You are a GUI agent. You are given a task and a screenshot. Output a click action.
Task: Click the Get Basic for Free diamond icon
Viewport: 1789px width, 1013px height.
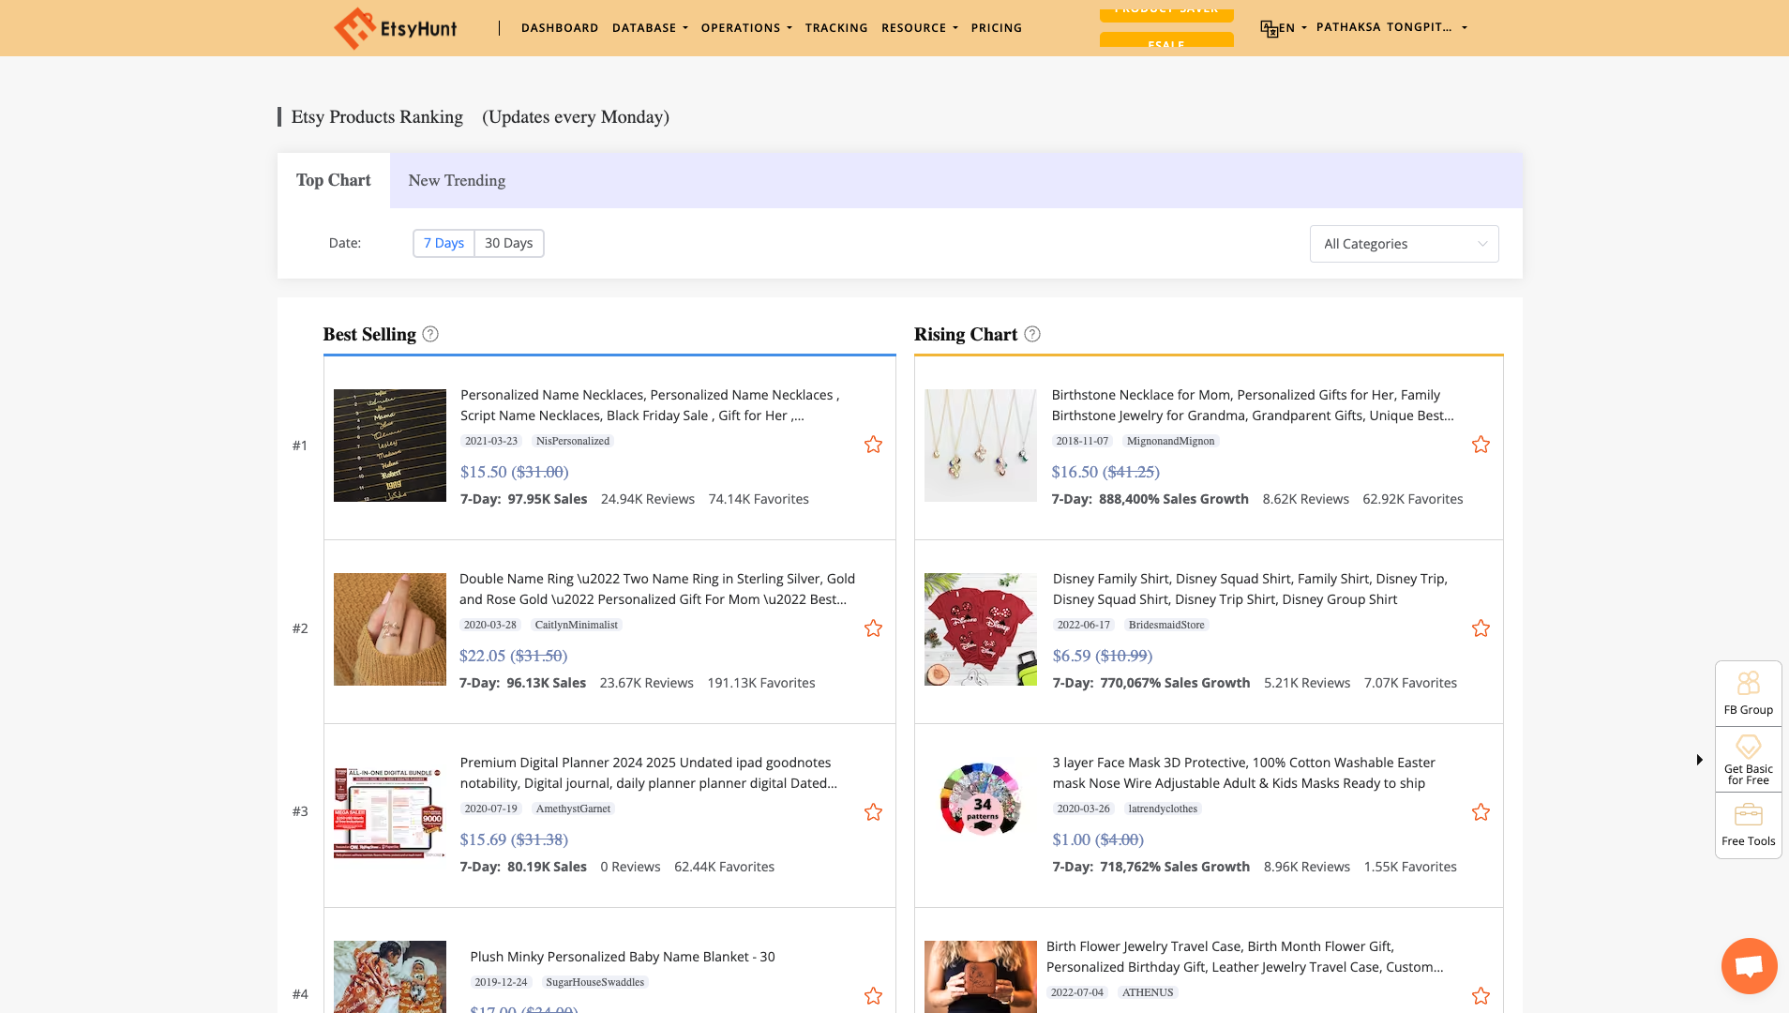point(1748,748)
